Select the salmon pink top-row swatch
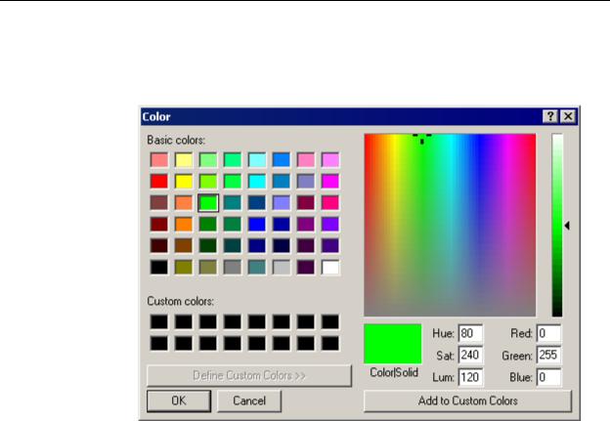The height and width of the screenshot is (421, 610). (x=159, y=160)
